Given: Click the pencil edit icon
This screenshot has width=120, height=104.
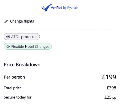Looking at the screenshot, I should pos(6,21).
